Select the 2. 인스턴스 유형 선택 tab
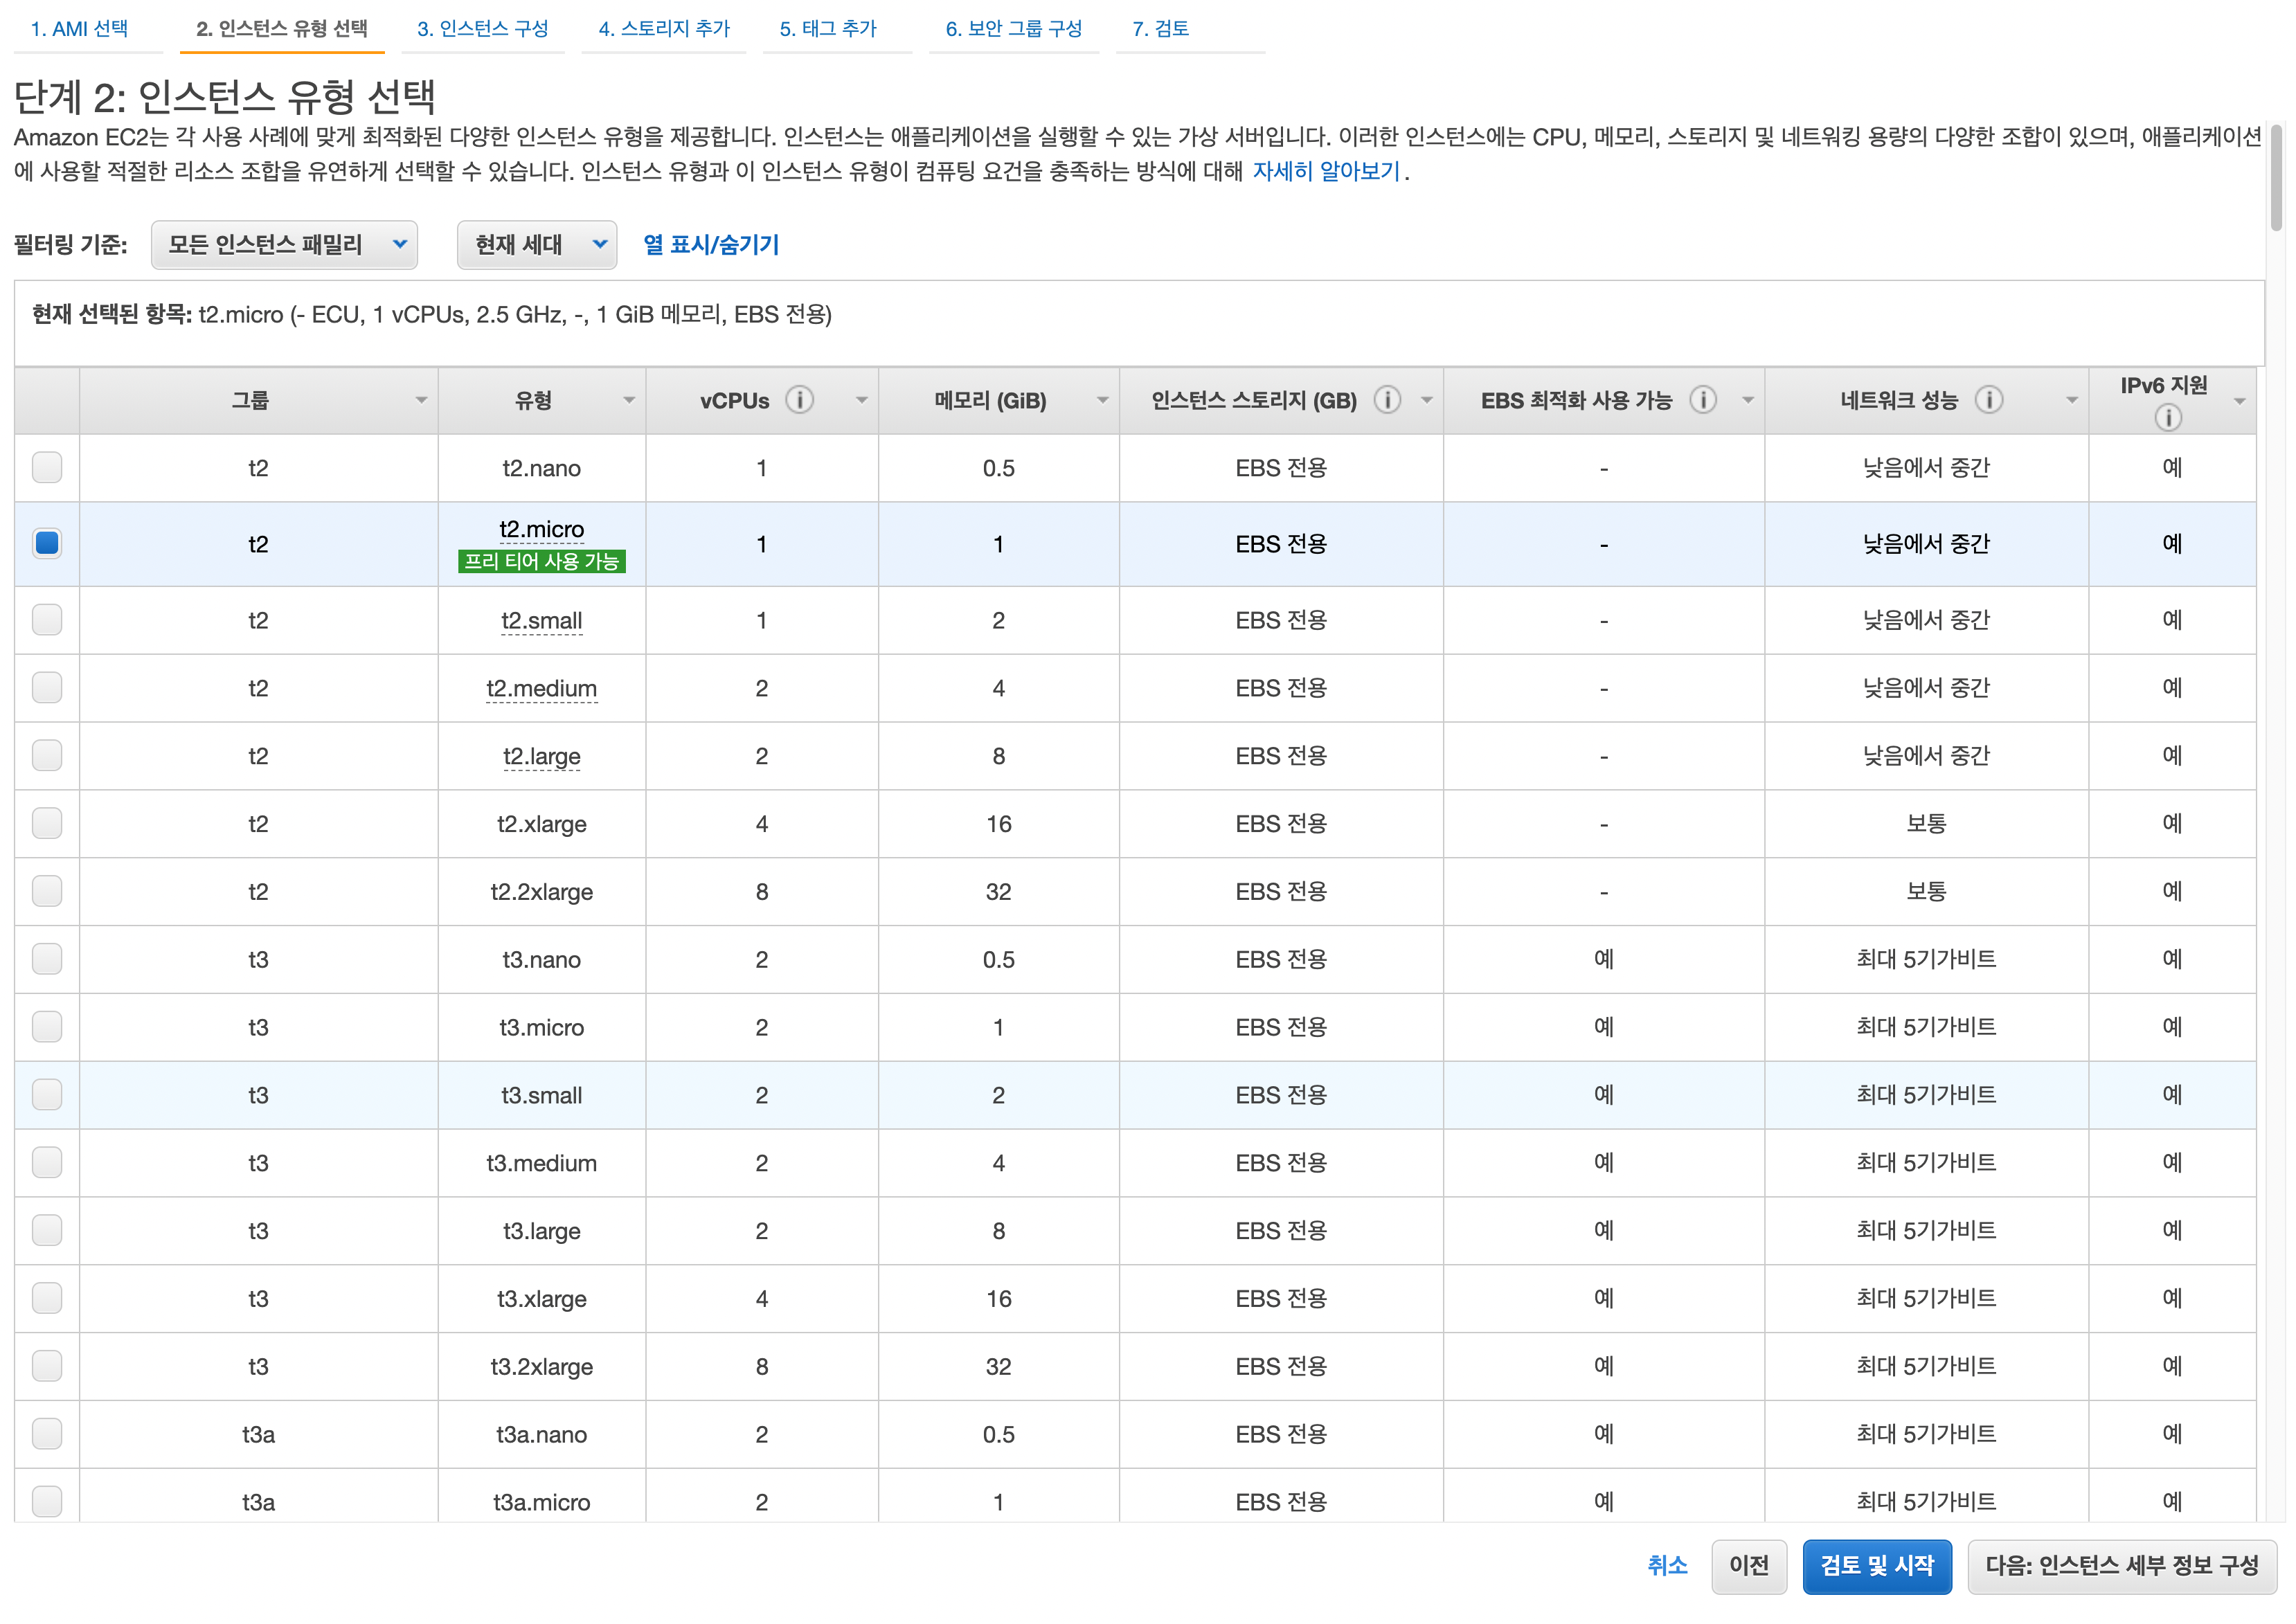2296x1624 pixels. (x=282, y=29)
